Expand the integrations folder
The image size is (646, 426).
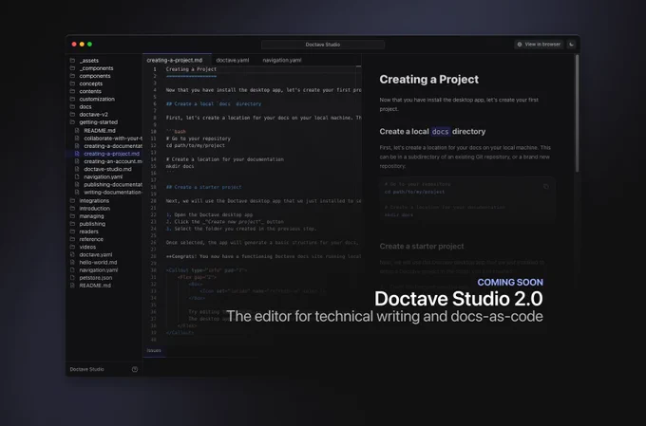(x=94, y=201)
